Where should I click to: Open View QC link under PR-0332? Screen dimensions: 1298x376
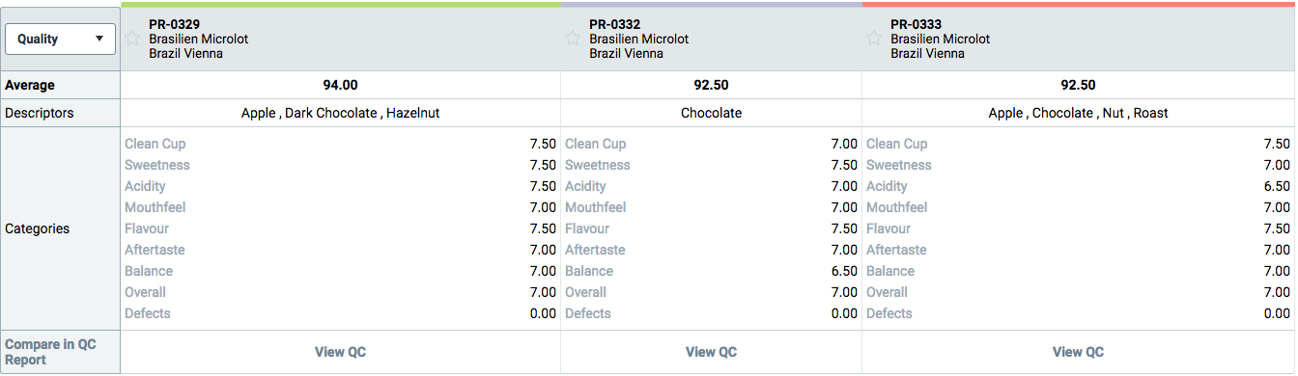(712, 352)
